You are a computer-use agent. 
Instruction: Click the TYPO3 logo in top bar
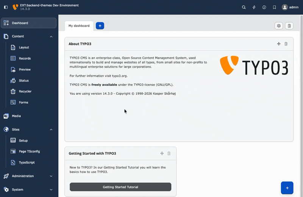click(x=15, y=7)
